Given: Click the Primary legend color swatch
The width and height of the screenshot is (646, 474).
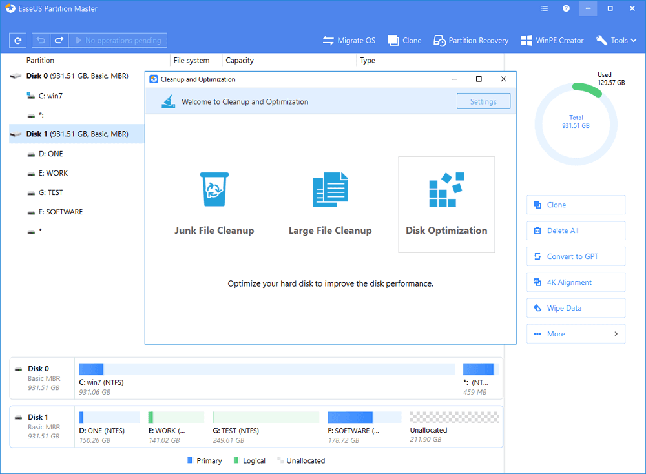Looking at the screenshot, I should coord(190,460).
